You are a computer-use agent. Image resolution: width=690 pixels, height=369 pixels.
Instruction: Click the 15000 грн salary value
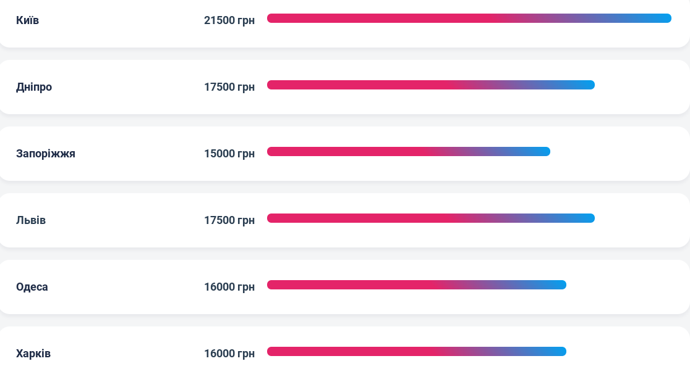tap(229, 154)
